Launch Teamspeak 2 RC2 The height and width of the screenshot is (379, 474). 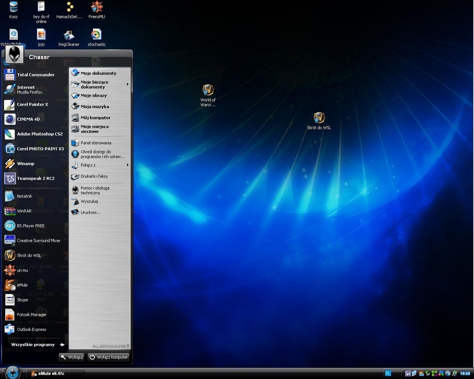(36, 178)
